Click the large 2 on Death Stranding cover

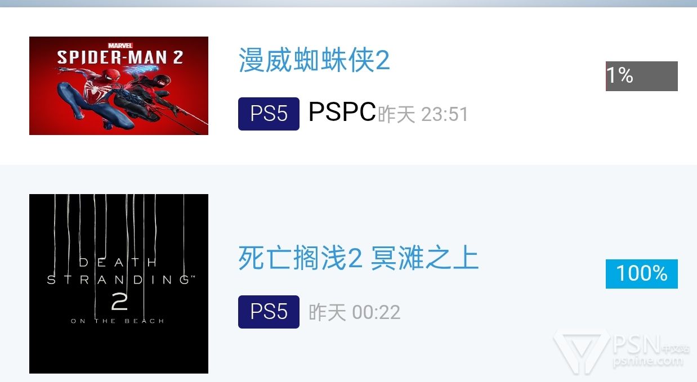pyautogui.click(x=119, y=302)
